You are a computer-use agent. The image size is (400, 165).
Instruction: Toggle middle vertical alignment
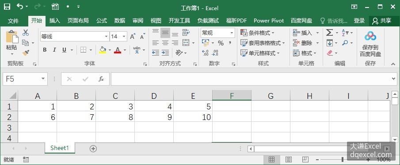coord(165,33)
